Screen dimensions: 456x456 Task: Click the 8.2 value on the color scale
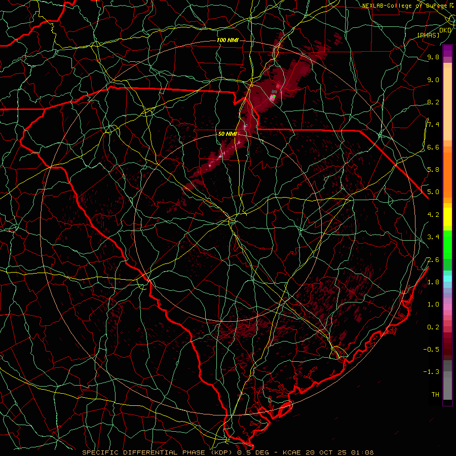(433, 102)
